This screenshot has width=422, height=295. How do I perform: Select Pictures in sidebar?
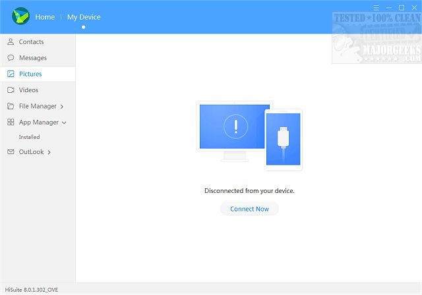pyautogui.click(x=38, y=74)
